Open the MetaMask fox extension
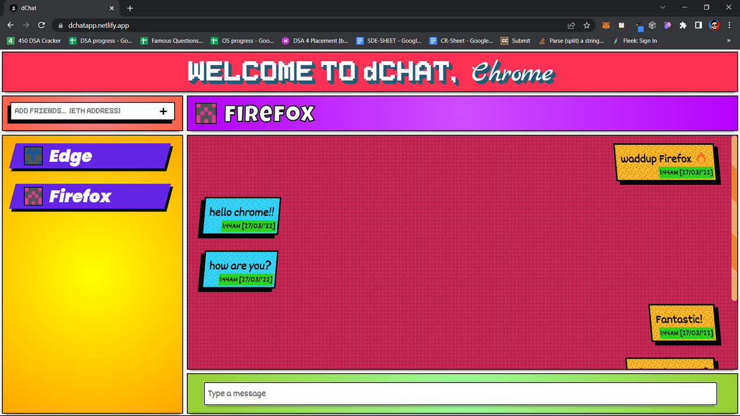The height and width of the screenshot is (416, 740). [x=606, y=25]
